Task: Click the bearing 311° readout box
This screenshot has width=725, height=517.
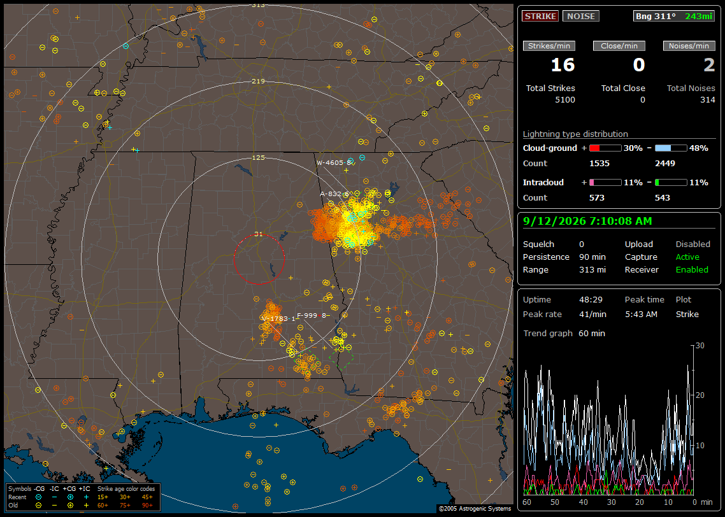Action: [674, 16]
